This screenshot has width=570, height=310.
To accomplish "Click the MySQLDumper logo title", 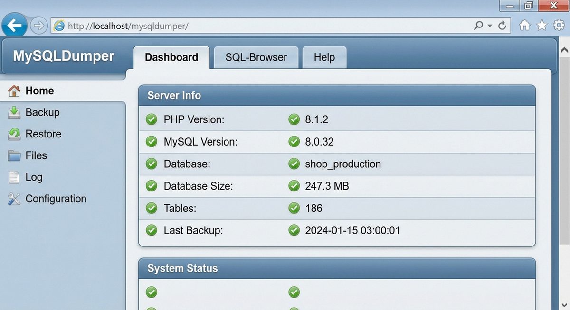I will 64,56.
